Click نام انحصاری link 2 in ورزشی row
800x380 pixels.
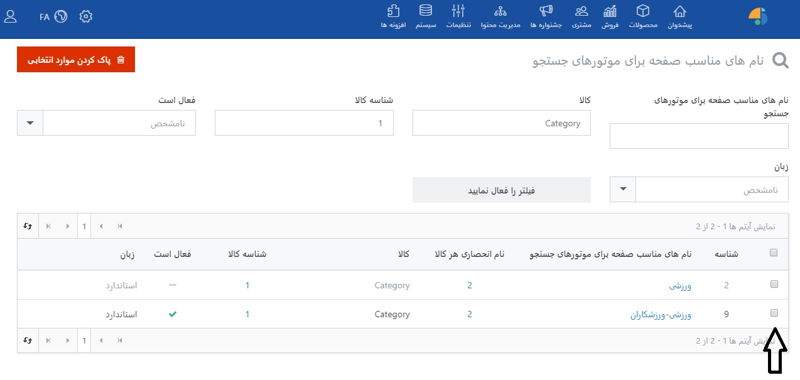pyautogui.click(x=470, y=285)
